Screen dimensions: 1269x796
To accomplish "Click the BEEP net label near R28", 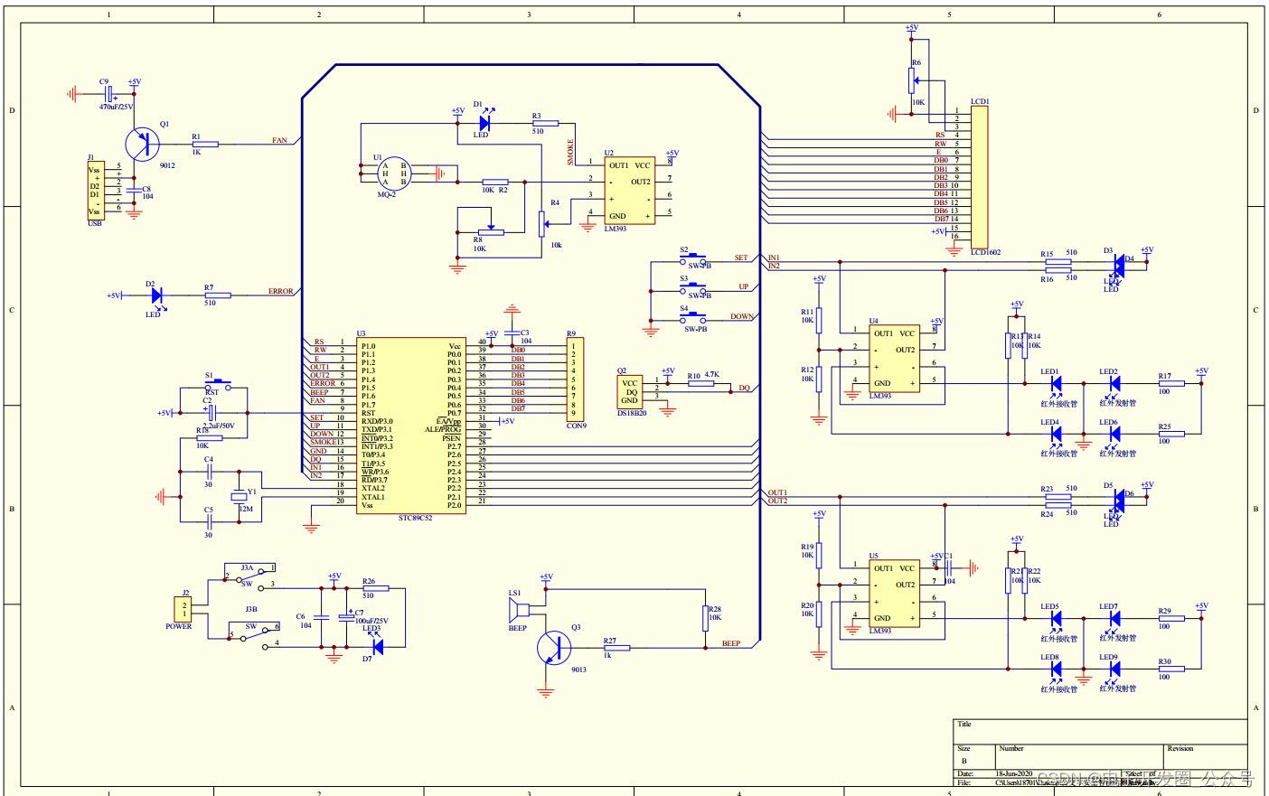I will 730,643.
